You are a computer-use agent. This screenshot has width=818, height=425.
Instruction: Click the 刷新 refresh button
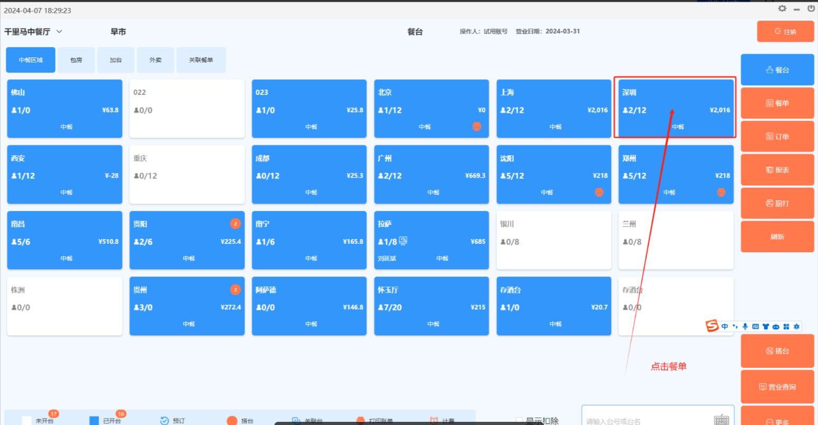pyautogui.click(x=777, y=237)
